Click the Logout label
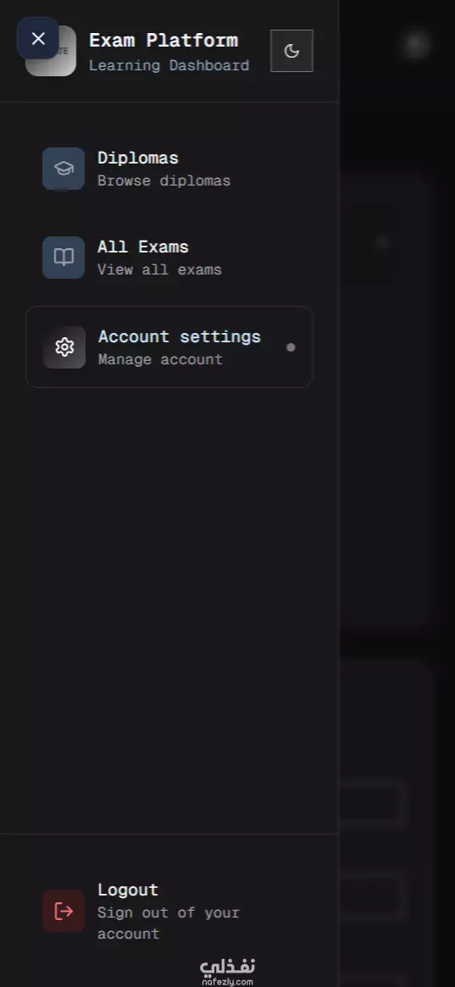Viewport: 455px width, 987px height. (128, 890)
